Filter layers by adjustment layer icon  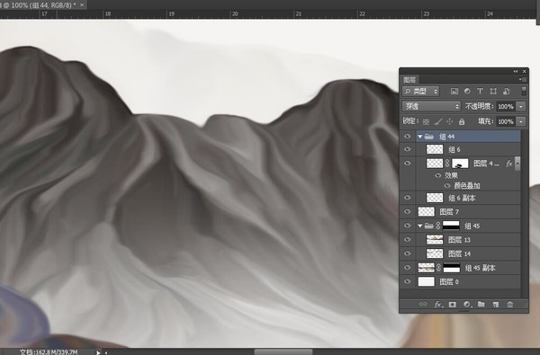[x=467, y=91]
